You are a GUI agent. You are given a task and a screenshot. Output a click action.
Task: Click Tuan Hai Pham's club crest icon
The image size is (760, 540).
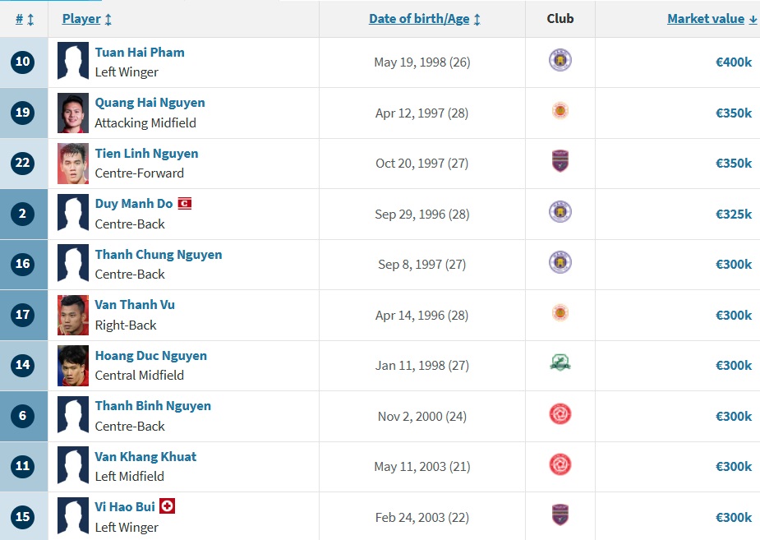(560, 60)
